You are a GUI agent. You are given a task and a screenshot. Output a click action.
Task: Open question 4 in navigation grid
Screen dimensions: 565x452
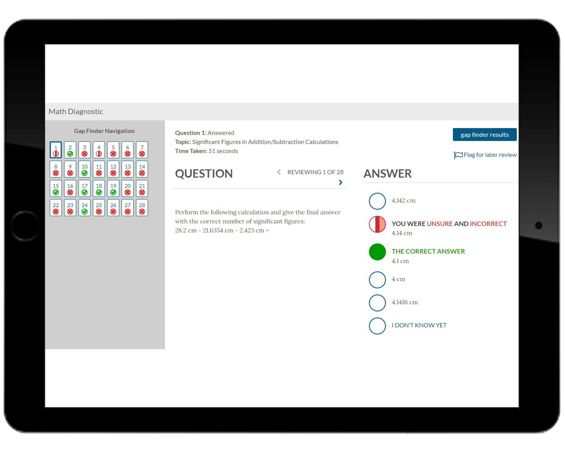pos(99,150)
